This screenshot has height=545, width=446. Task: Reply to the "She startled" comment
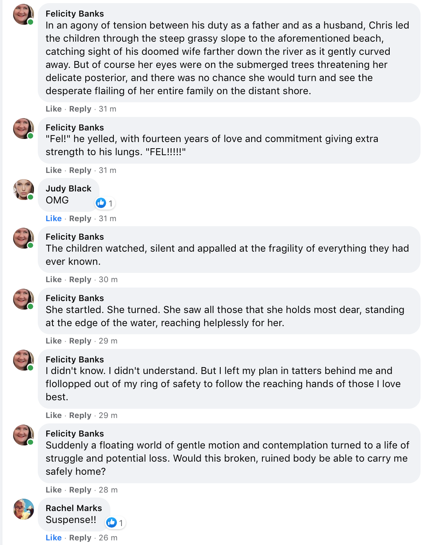click(80, 341)
